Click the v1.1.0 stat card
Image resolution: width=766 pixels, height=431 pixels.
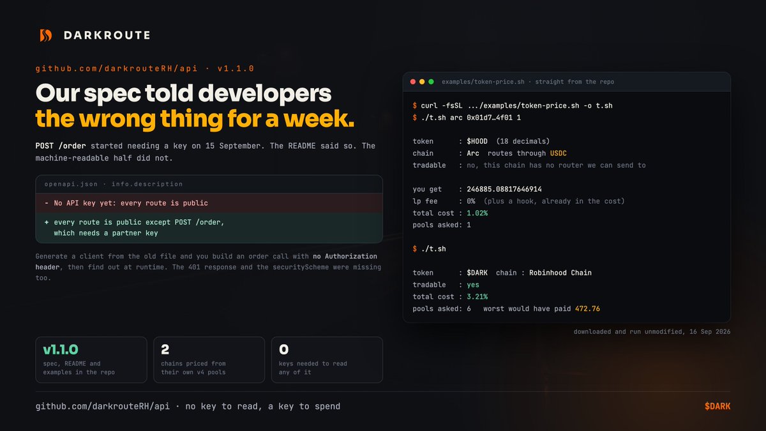pos(92,359)
